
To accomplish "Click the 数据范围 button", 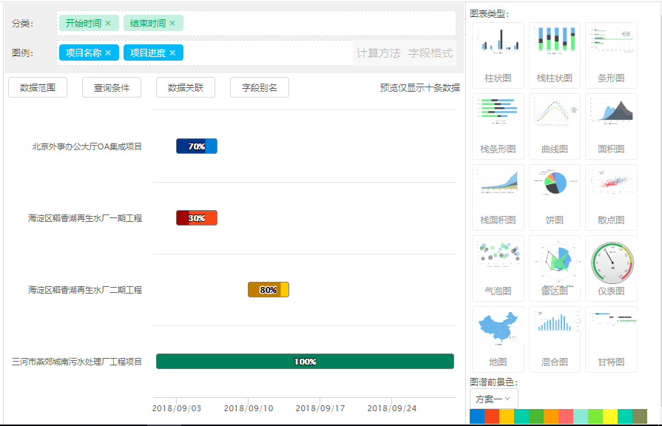I will pos(38,88).
